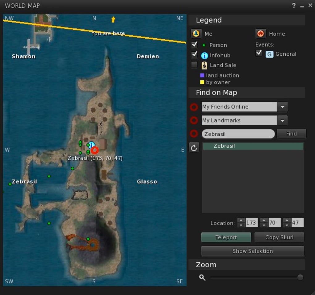Click the Show Selection button
This screenshot has width=315, height=295.
253,251
